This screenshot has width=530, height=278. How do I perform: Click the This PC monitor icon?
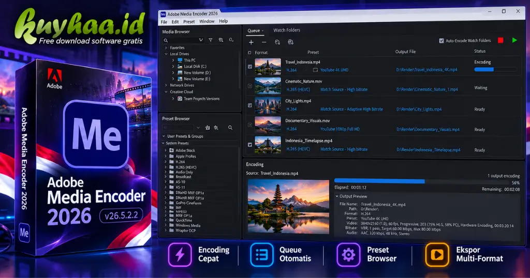pos(180,60)
